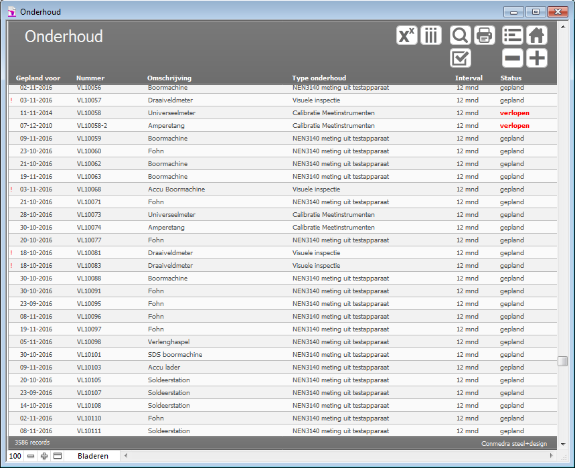Open the list view icon

(x=513, y=35)
